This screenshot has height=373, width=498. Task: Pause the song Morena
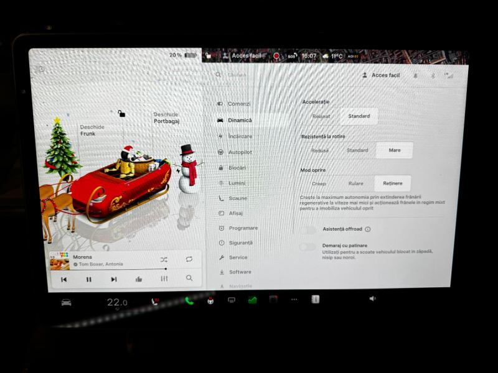pyautogui.click(x=88, y=279)
